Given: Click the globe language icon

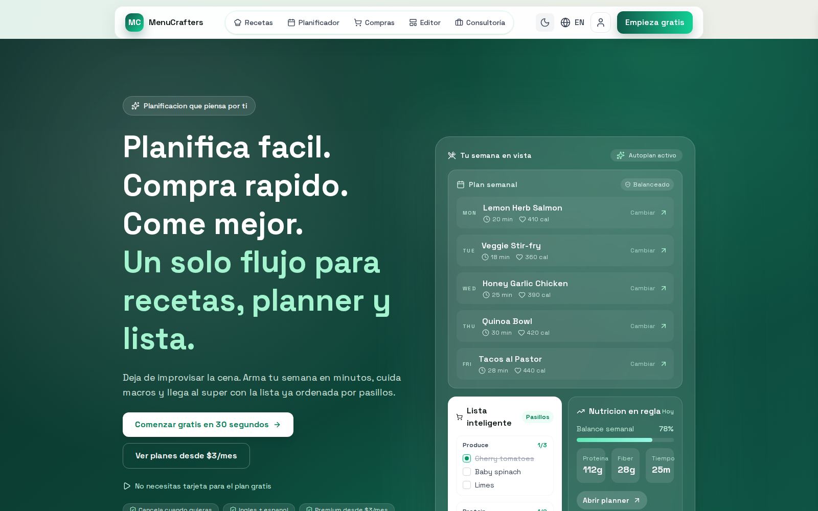Looking at the screenshot, I should [x=565, y=22].
